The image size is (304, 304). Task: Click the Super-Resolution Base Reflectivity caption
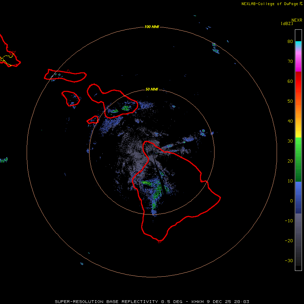click(x=152, y=302)
